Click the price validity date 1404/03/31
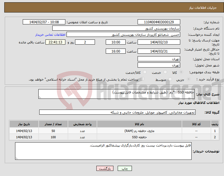Viewport: 224px width, 176px height. tap(159, 51)
